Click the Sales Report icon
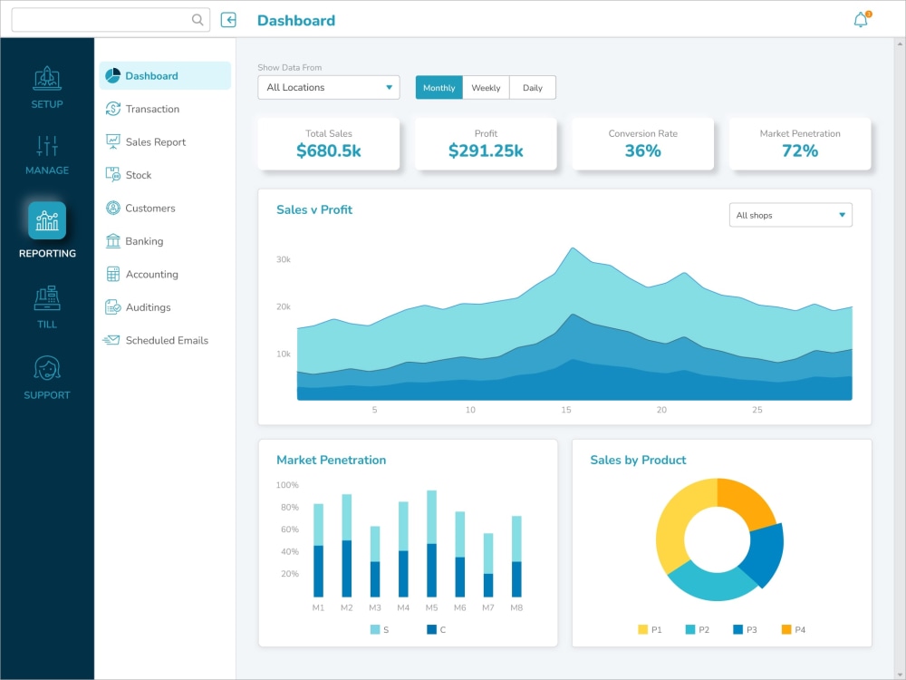 [114, 141]
